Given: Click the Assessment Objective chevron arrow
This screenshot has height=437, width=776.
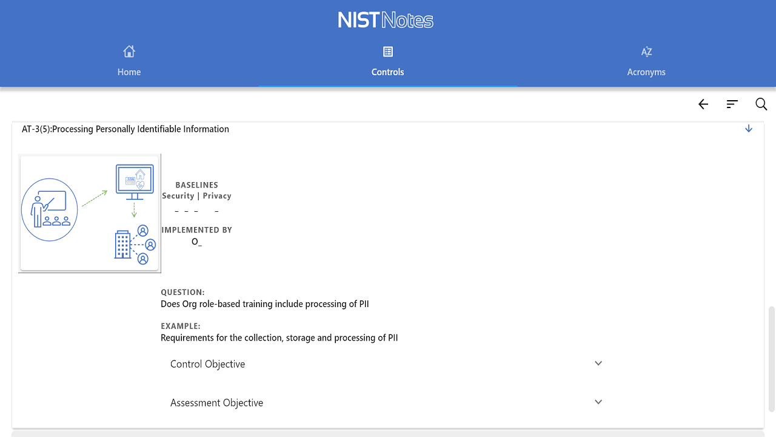Looking at the screenshot, I should (x=598, y=402).
